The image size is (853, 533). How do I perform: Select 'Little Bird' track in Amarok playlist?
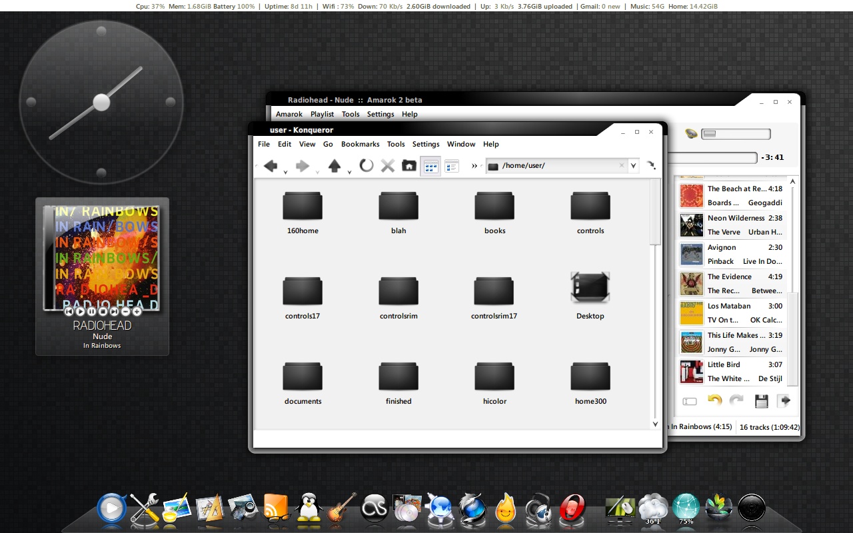(732, 372)
